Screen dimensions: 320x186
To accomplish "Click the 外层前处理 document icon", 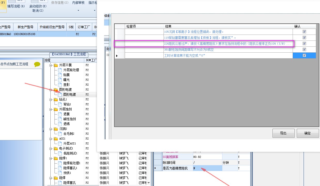I will (x=60, y=70).
